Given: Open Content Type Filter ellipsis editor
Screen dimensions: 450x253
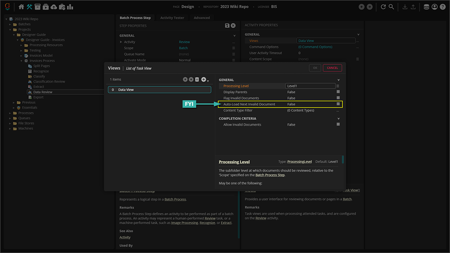Looking at the screenshot, I should (338, 111).
